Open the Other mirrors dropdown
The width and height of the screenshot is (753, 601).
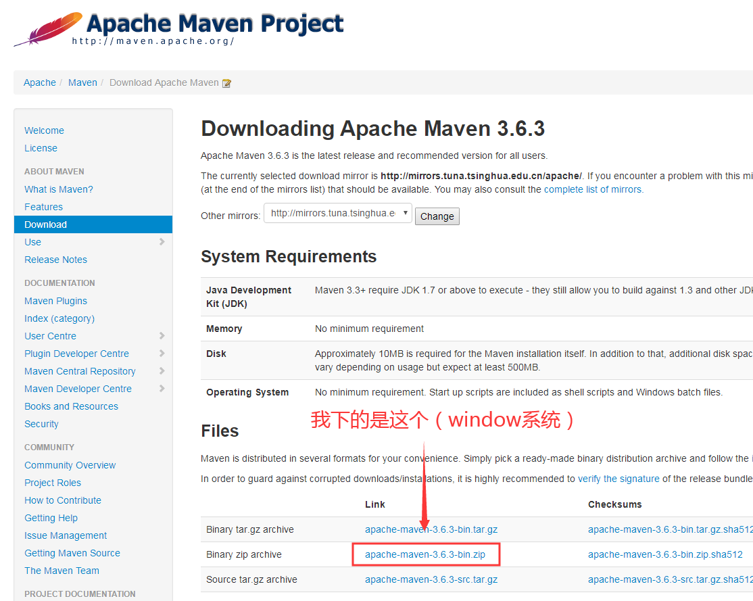click(x=337, y=214)
